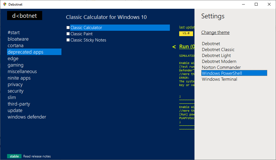
Task: Select the Norton Commander theme
Action: (221, 67)
